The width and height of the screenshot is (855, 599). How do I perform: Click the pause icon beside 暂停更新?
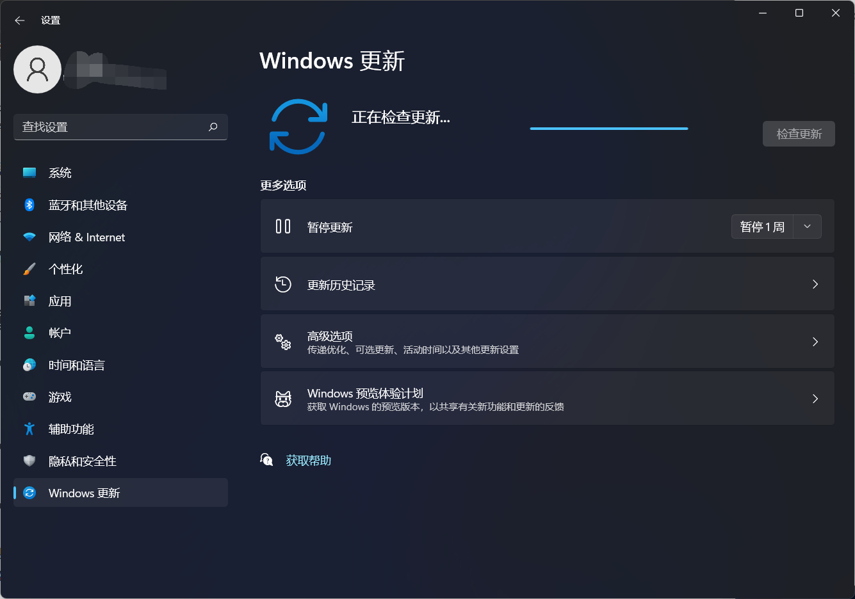click(x=283, y=227)
